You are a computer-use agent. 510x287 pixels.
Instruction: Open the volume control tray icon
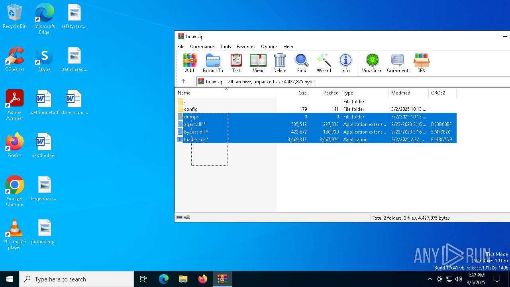(x=459, y=279)
